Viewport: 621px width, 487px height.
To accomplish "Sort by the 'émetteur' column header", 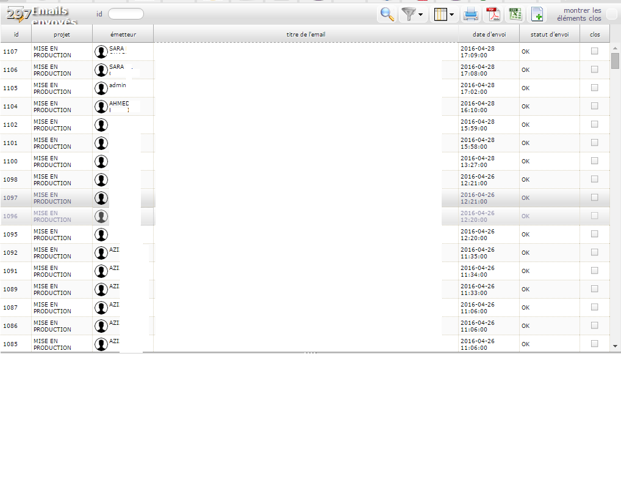I will [123, 34].
